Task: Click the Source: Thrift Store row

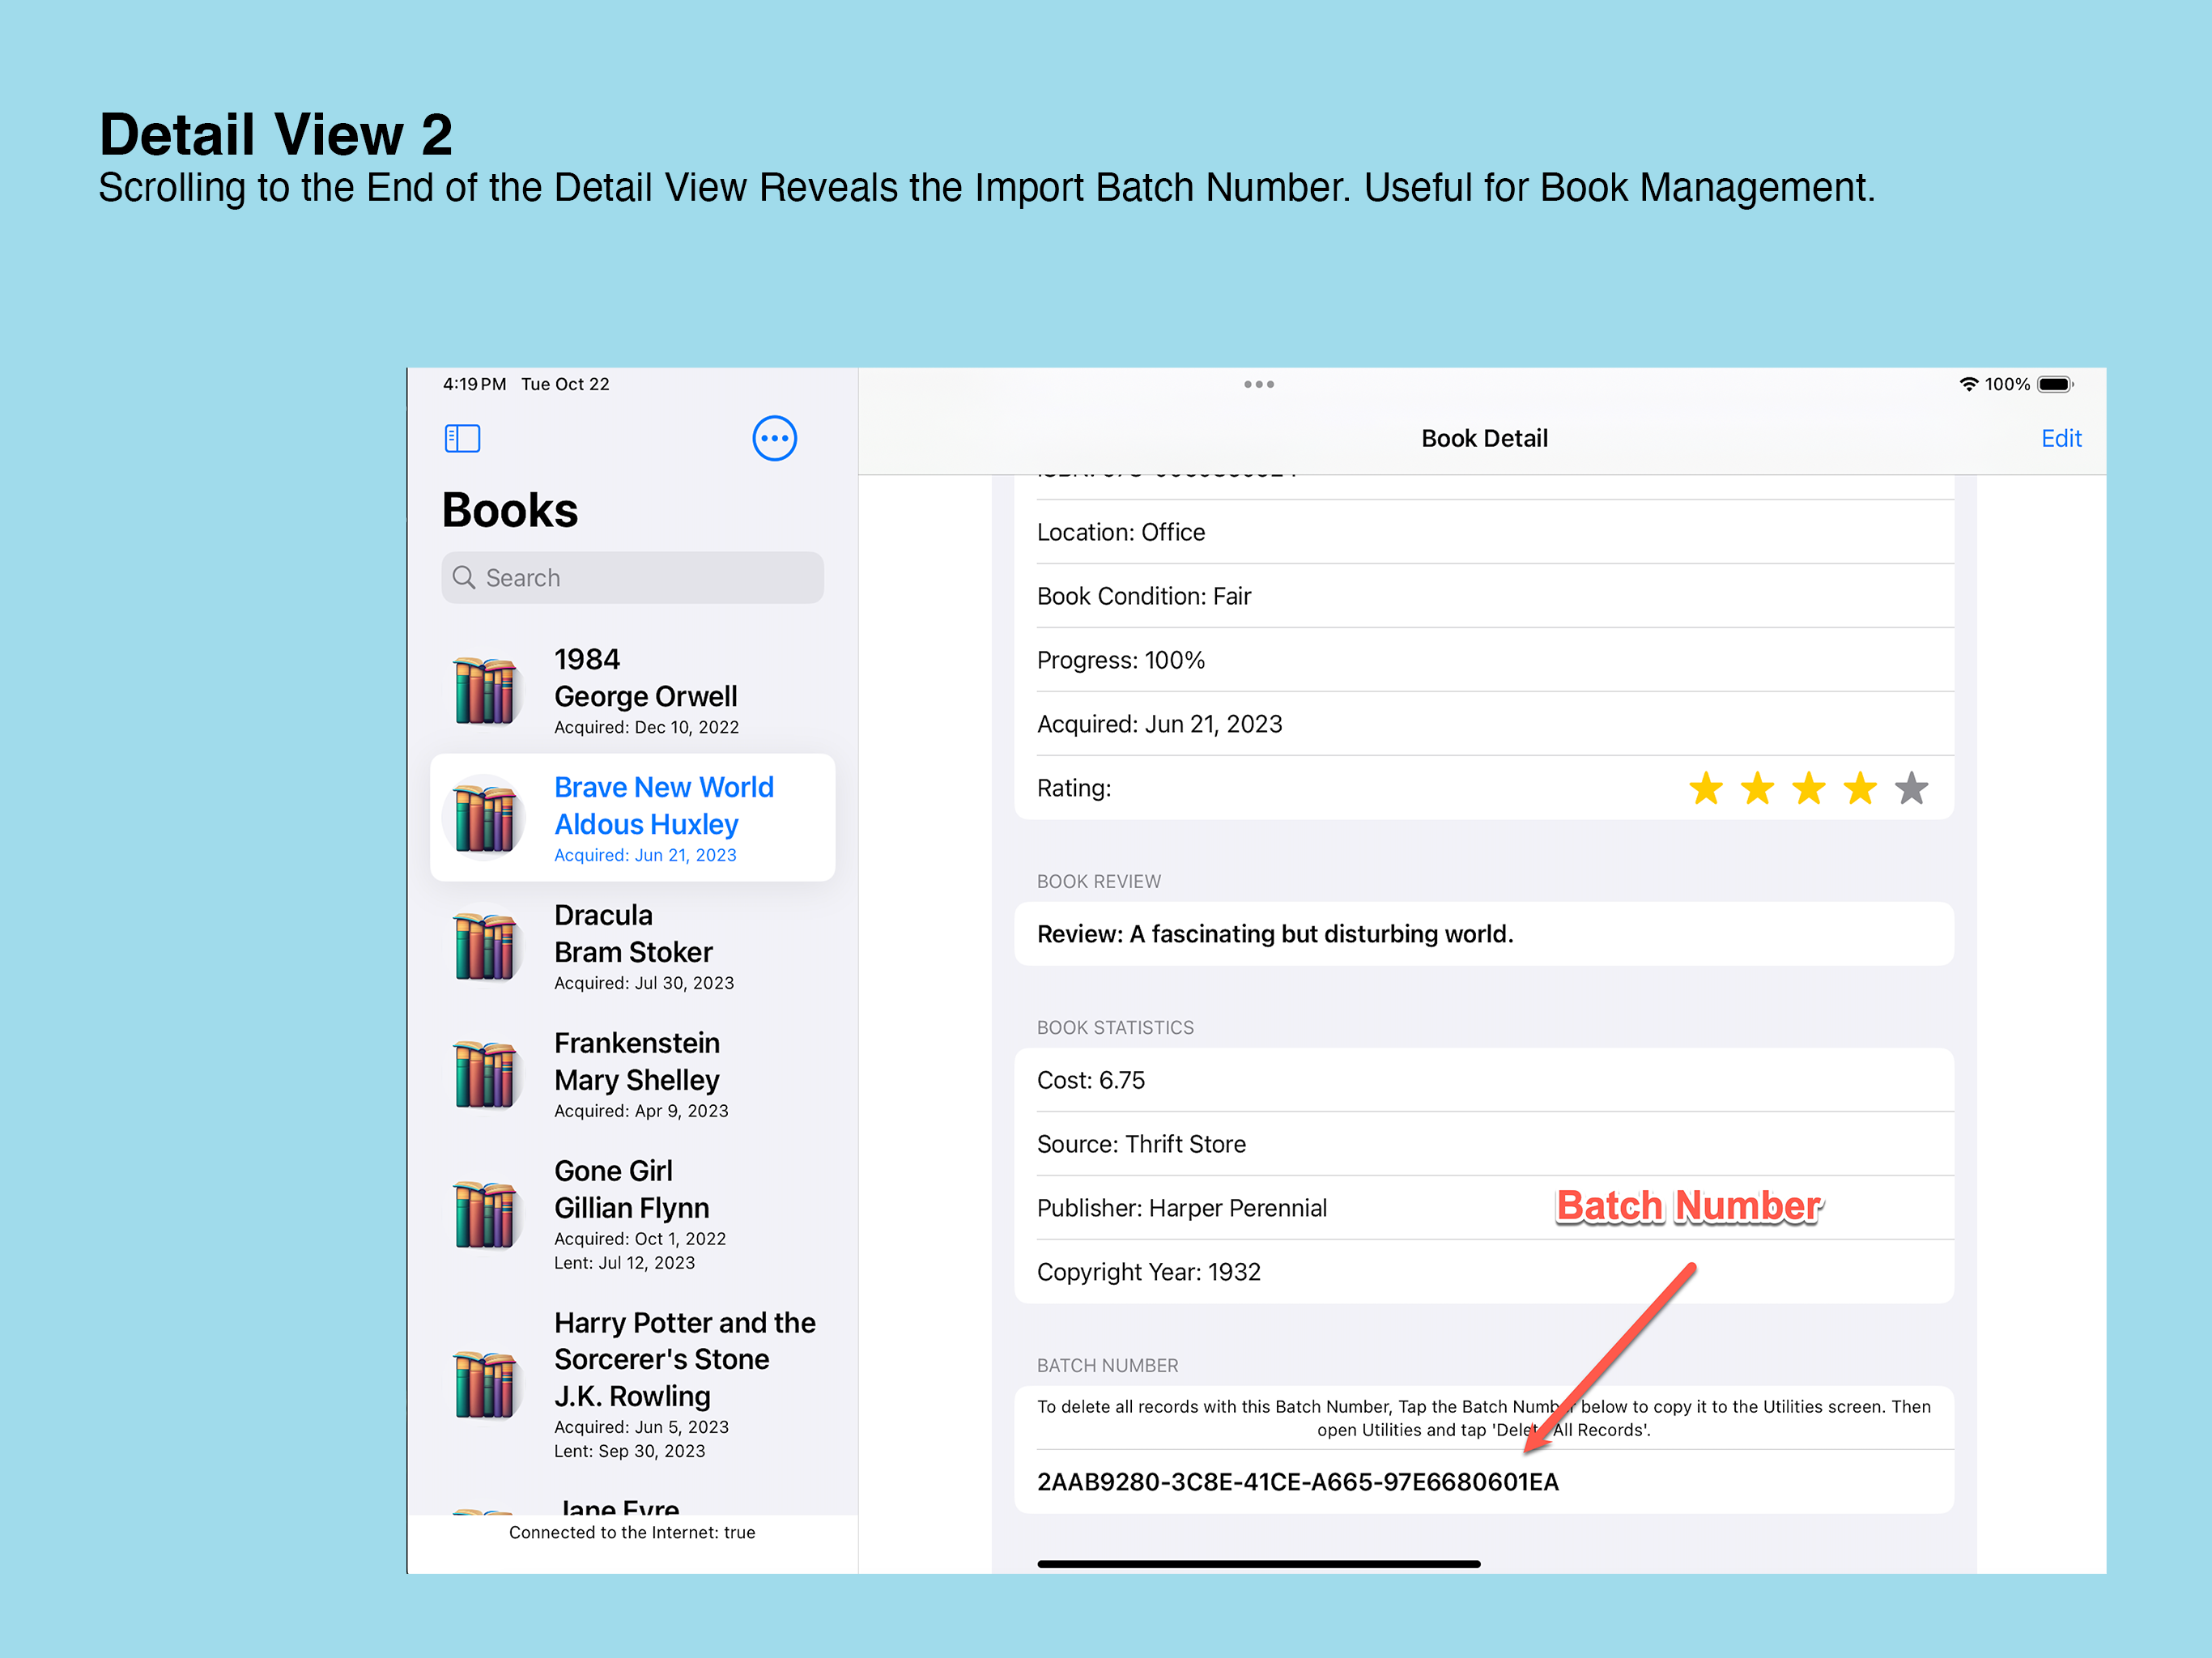Action: [1484, 1144]
